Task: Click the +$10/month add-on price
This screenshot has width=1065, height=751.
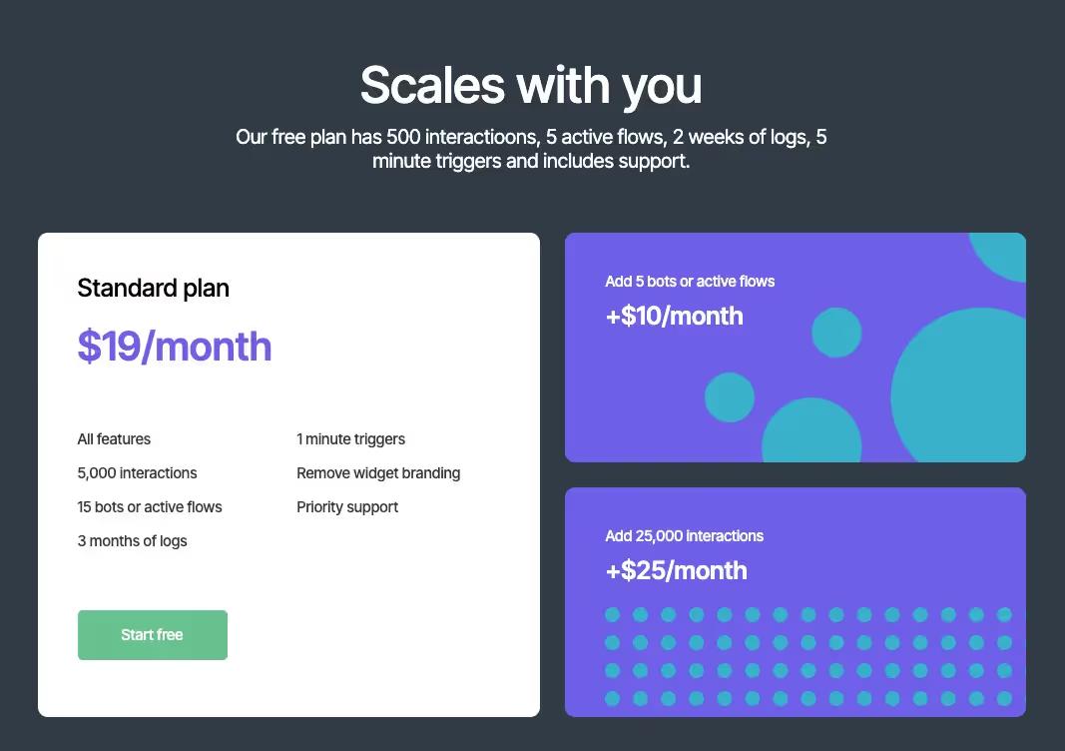Action: click(675, 316)
